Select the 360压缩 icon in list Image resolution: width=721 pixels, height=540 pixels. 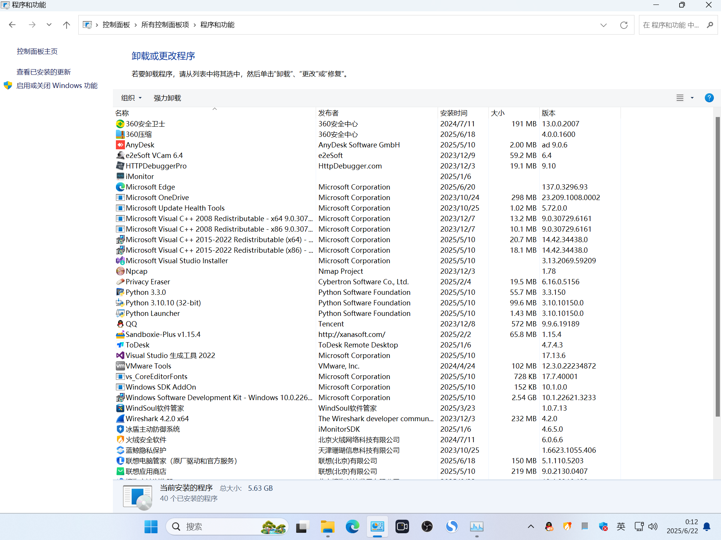[120, 134]
